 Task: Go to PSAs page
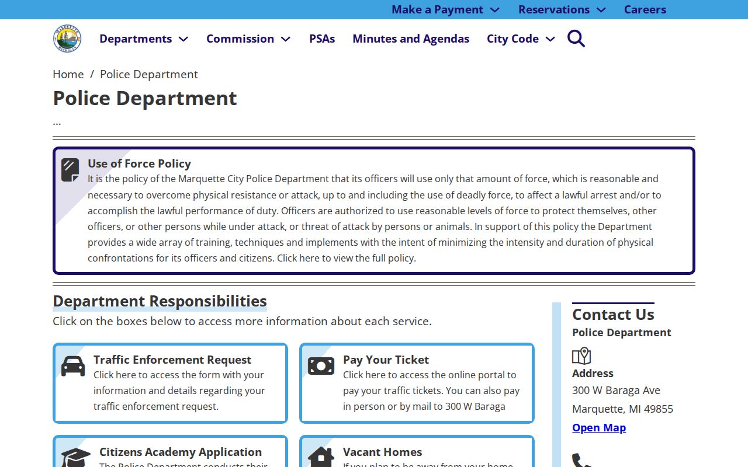tap(322, 39)
